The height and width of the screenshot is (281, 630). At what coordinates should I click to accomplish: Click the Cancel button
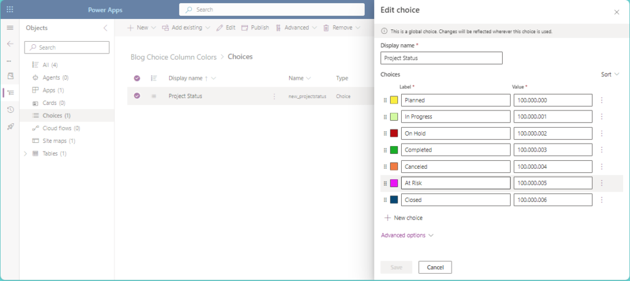[x=435, y=268]
